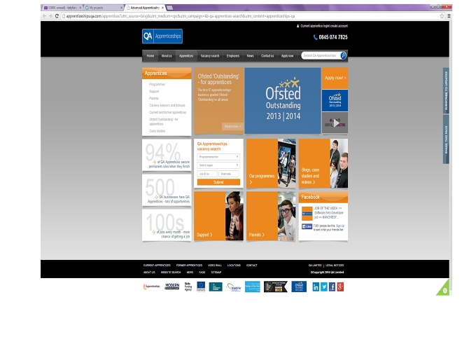Click the Read more button
The width and height of the screenshot is (476, 337).
coord(232,126)
